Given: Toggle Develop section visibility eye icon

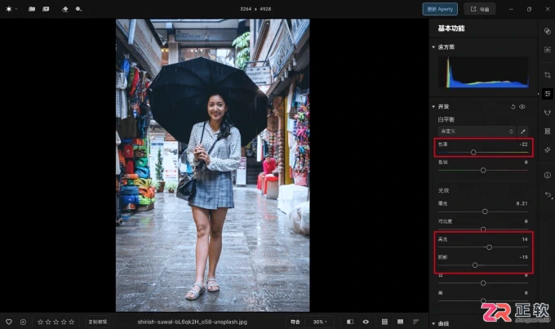Looking at the screenshot, I should [522, 107].
